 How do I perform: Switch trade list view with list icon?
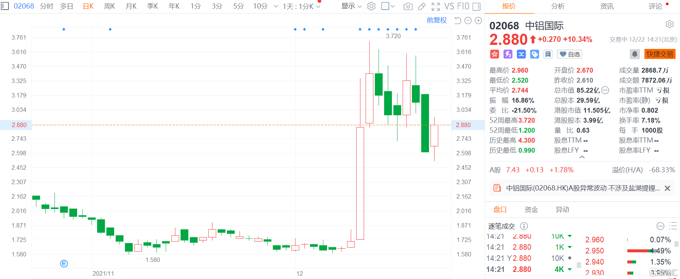[x=673, y=226]
